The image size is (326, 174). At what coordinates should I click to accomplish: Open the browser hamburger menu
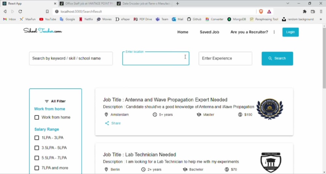pos(321,11)
